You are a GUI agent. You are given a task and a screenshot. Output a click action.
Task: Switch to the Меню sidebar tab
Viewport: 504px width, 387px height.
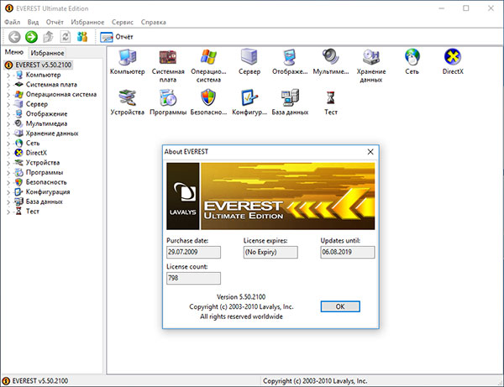tap(14, 52)
